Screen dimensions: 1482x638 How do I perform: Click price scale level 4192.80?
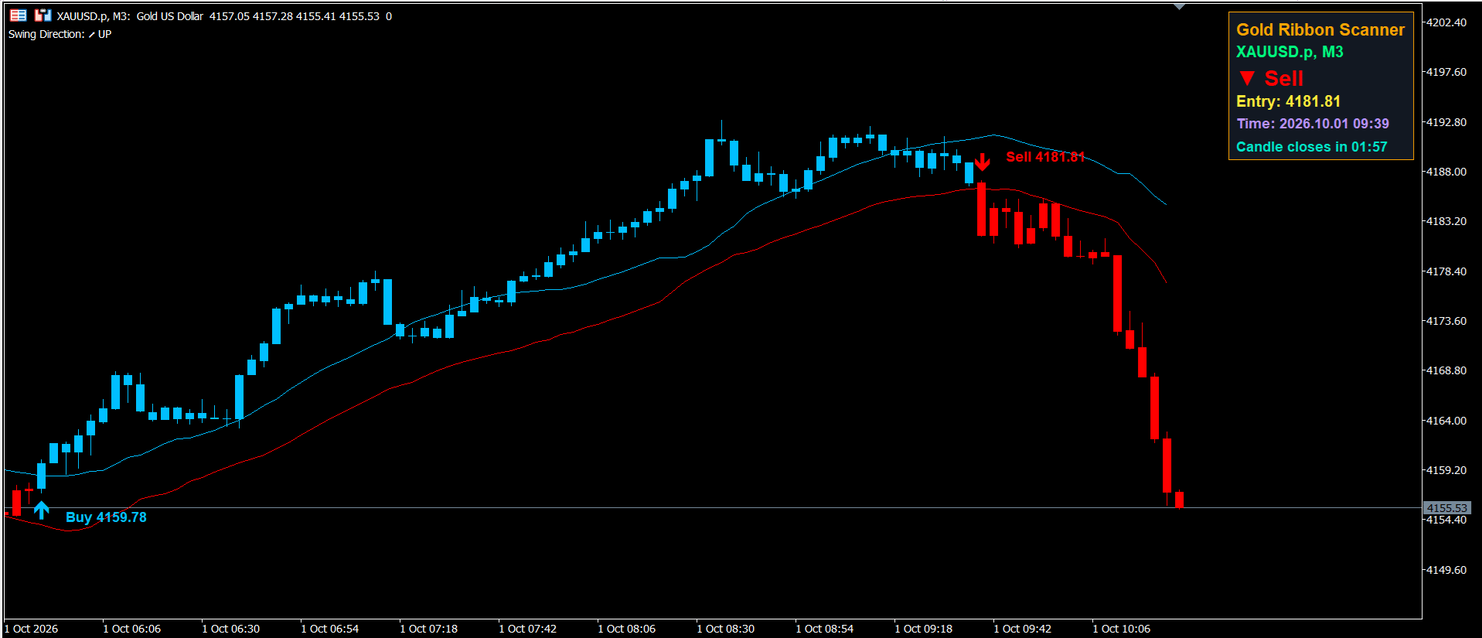(1446, 122)
